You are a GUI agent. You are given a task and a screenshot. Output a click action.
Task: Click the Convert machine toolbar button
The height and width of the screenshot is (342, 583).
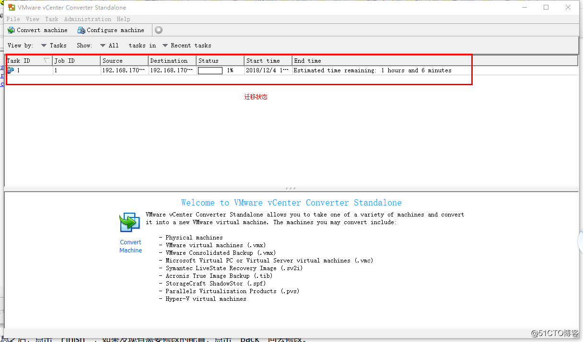tap(37, 30)
